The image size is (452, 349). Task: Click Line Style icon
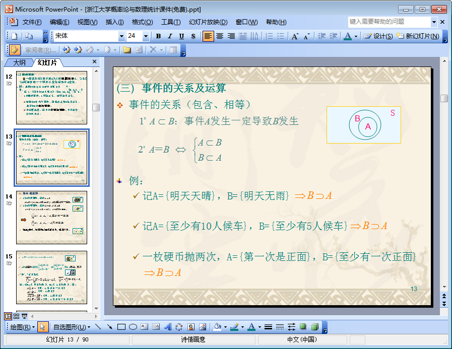pos(269,327)
